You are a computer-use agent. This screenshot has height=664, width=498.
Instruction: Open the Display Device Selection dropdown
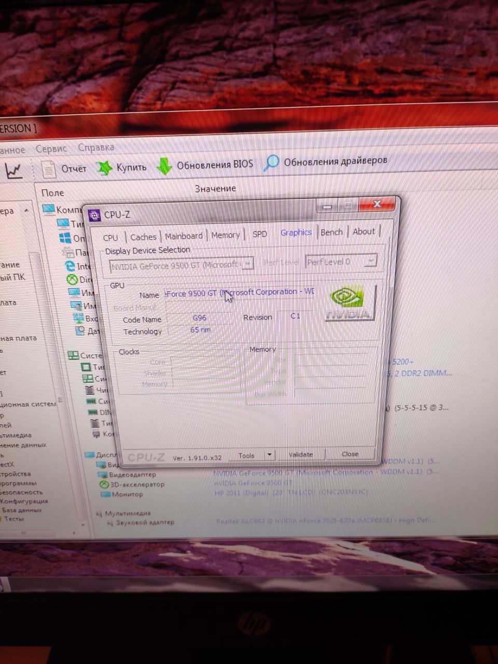coord(182,265)
